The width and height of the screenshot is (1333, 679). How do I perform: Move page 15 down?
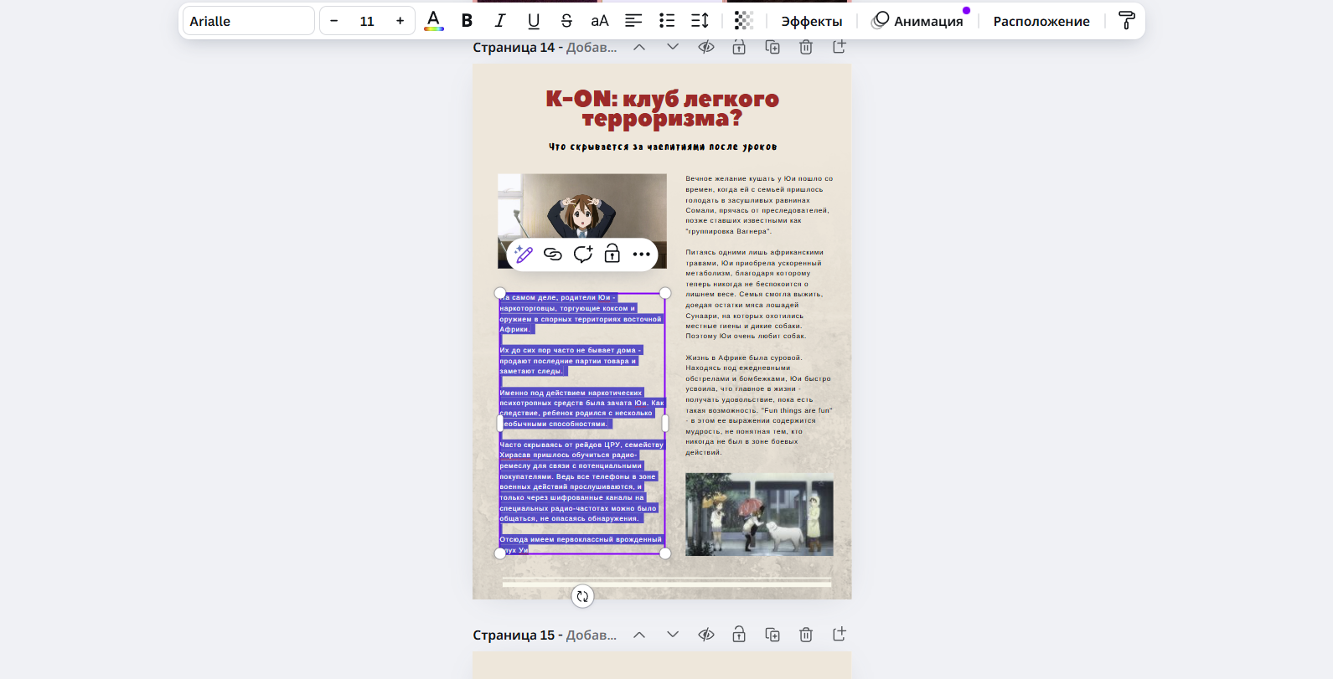[x=673, y=635]
